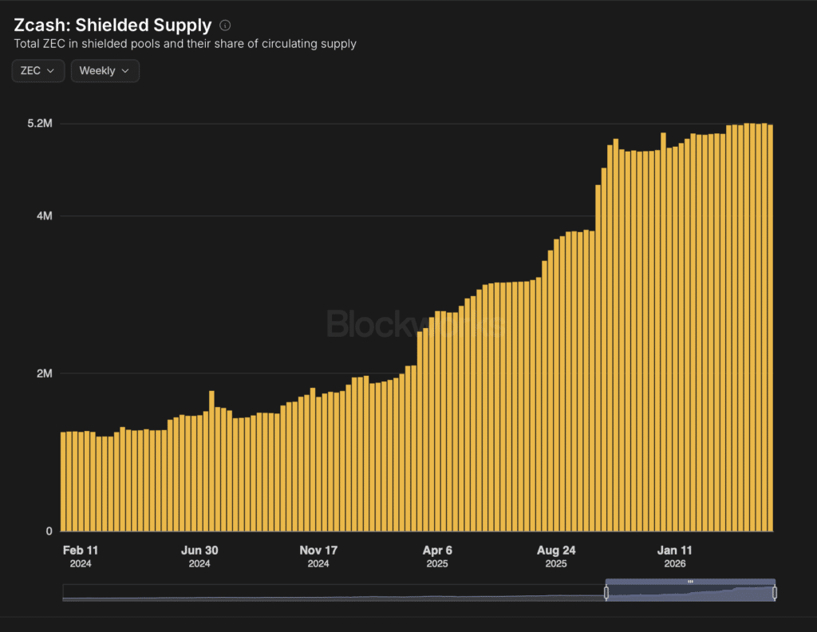Click the left handle of range slider

pyautogui.click(x=606, y=592)
